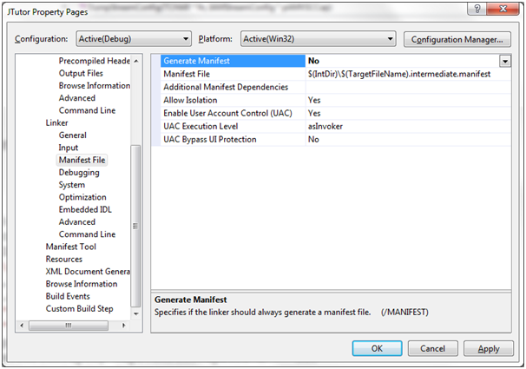Select Manifest File in the tree

click(82, 160)
